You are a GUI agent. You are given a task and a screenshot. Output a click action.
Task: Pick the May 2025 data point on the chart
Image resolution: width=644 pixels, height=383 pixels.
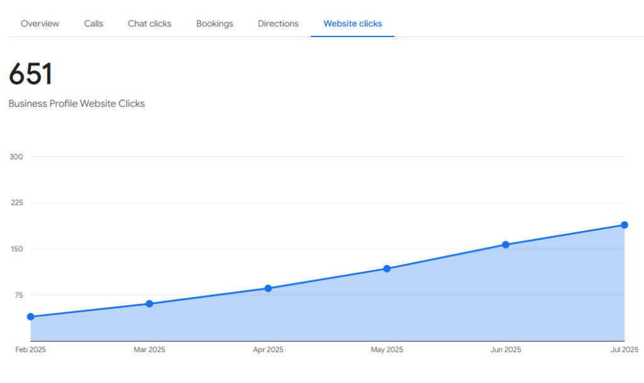pyautogui.click(x=387, y=269)
